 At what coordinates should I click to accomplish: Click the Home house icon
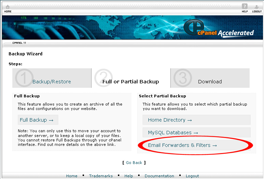coord(8,7)
